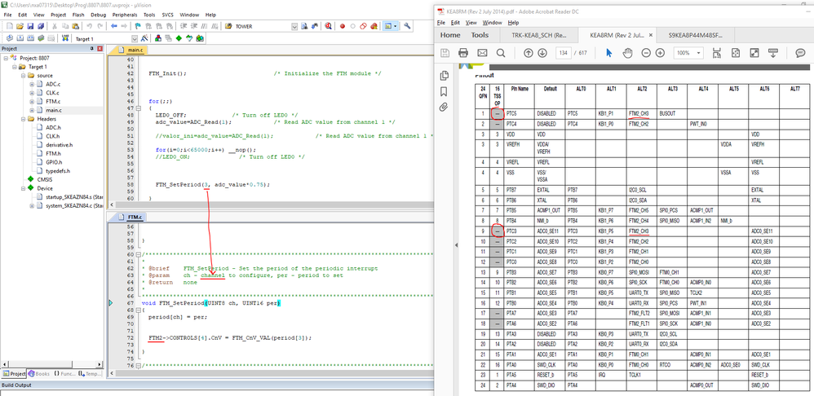The image size is (814, 396).
Task: Click the Insert Breakpoint red dot icon
Action: (x=342, y=26)
